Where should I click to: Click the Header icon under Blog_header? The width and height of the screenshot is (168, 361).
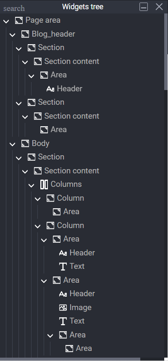[50, 89]
